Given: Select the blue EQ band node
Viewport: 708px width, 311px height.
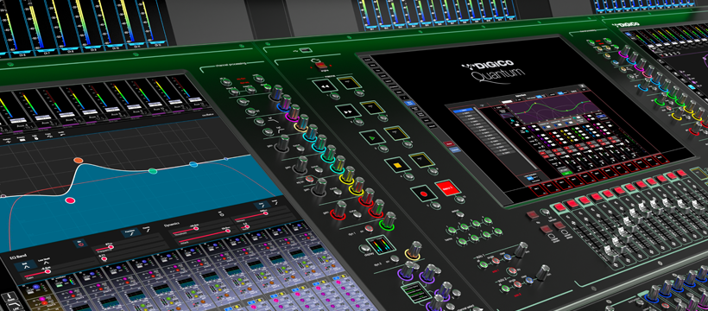Looking at the screenshot, I should pyautogui.click(x=193, y=164).
